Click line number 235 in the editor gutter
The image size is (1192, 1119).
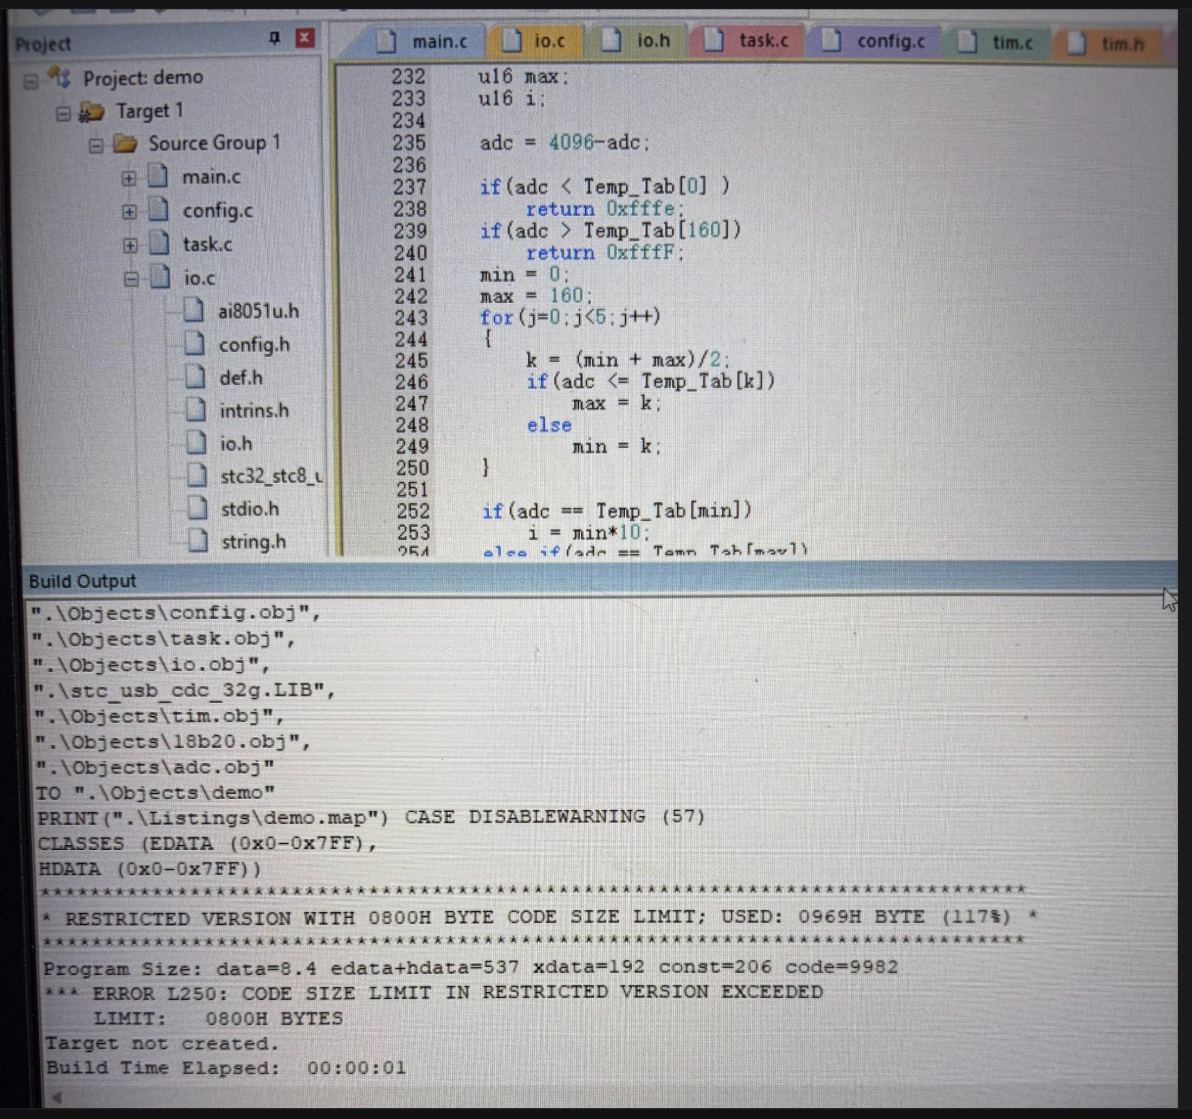[409, 142]
